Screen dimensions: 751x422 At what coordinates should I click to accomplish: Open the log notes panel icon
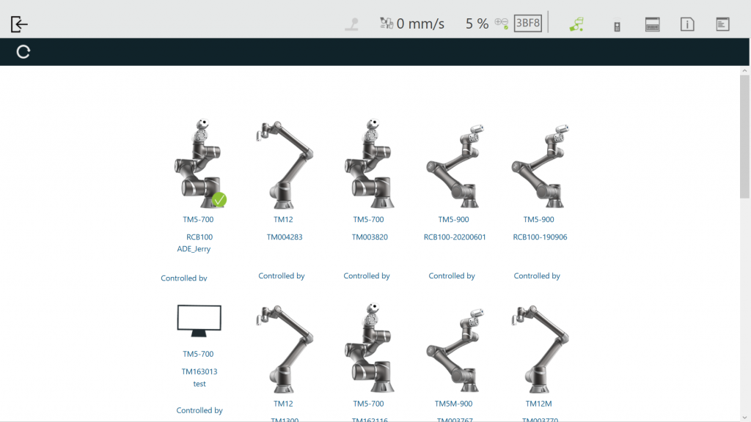coord(723,24)
